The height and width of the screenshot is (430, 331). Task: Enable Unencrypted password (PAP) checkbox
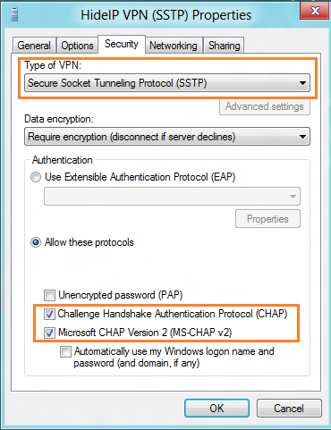pos(49,295)
